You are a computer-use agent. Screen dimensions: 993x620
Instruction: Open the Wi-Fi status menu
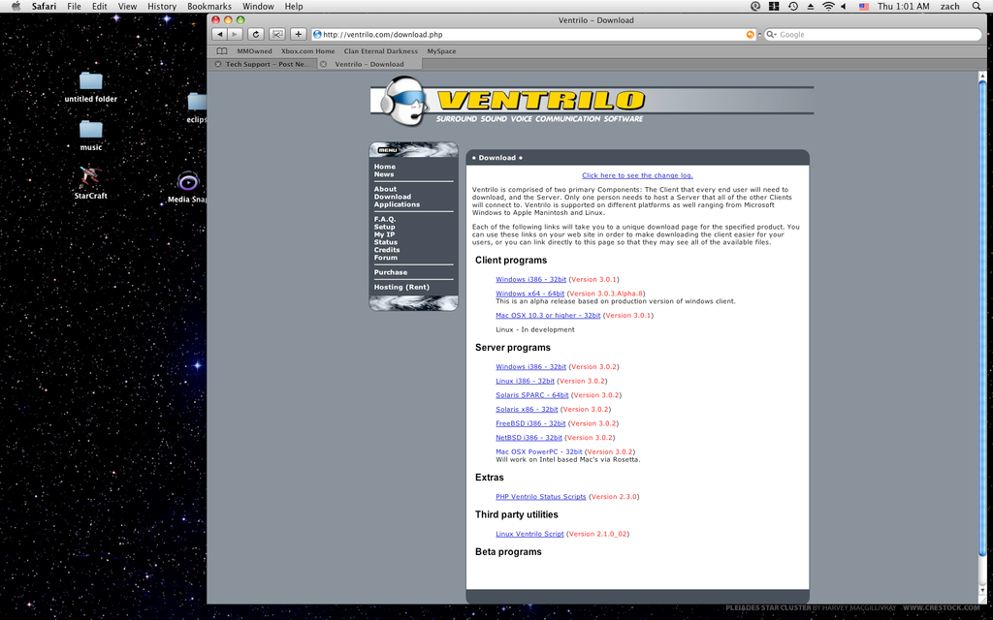828,7
